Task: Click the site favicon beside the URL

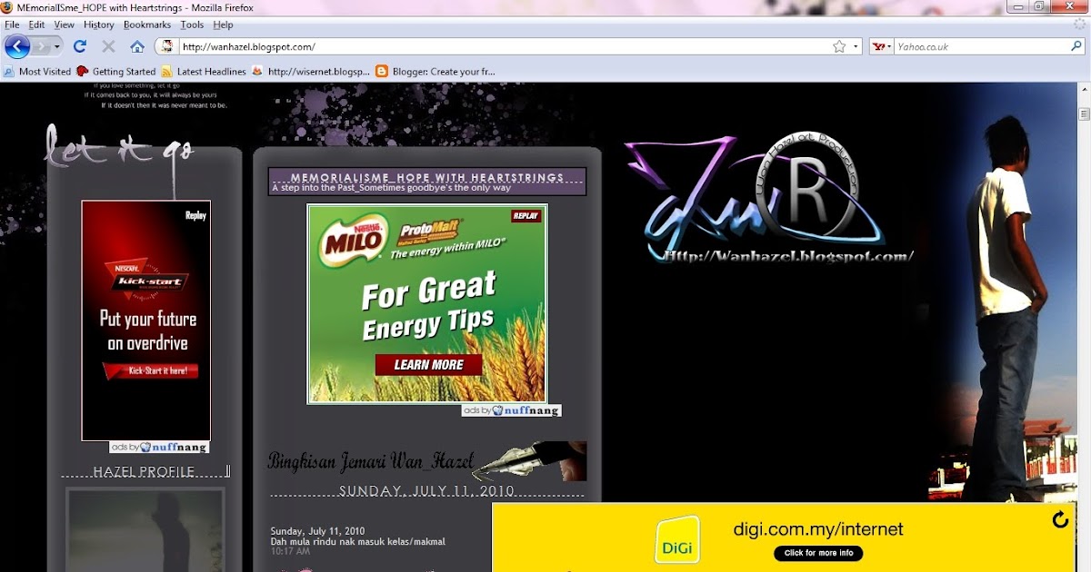Action: [x=167, y=45]
